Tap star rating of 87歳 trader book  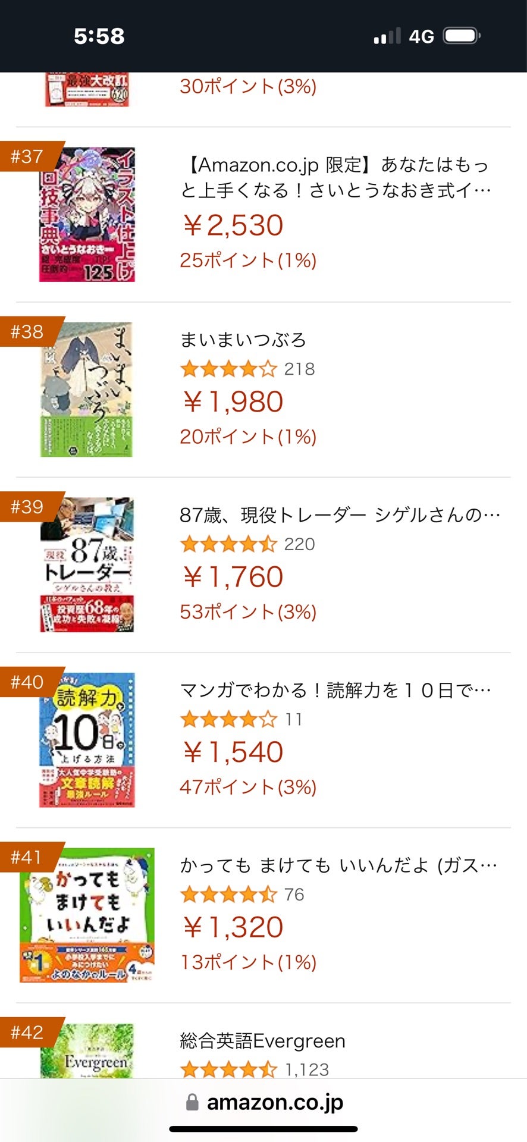point(228,544)
